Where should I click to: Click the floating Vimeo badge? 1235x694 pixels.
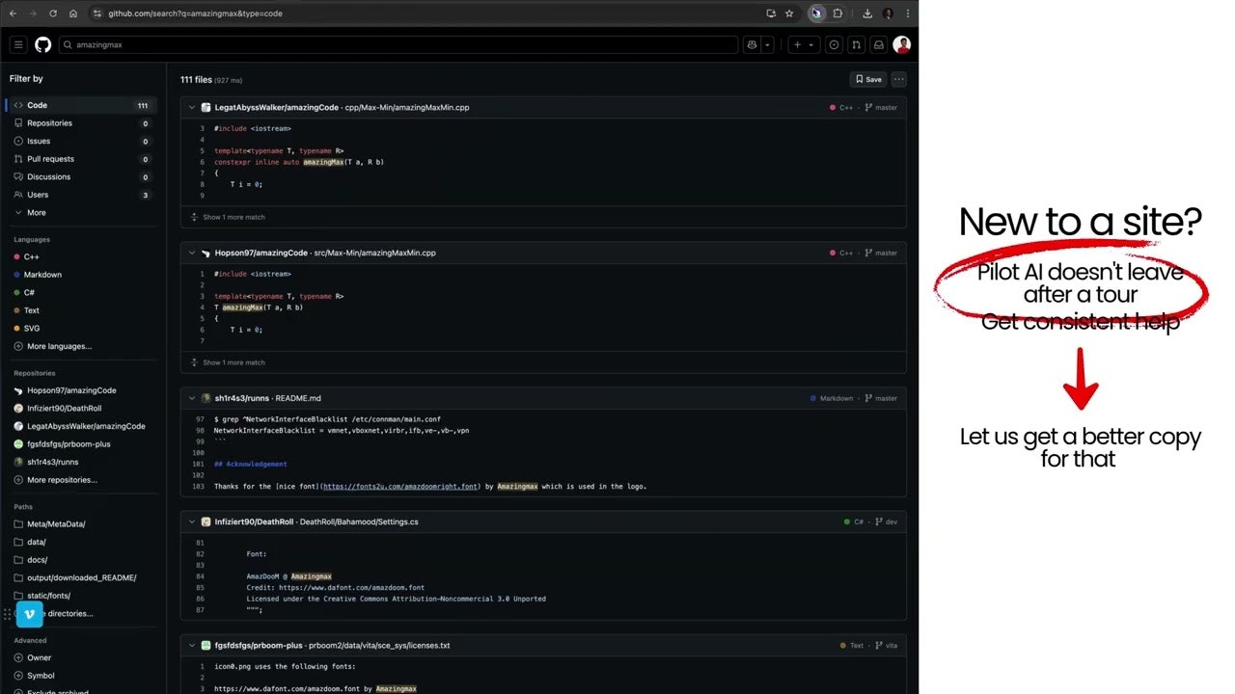[30, 614]
